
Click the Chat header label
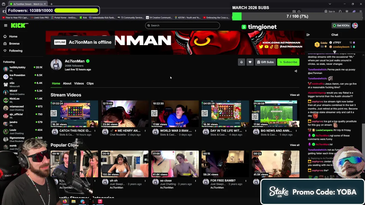click(335, 35)
